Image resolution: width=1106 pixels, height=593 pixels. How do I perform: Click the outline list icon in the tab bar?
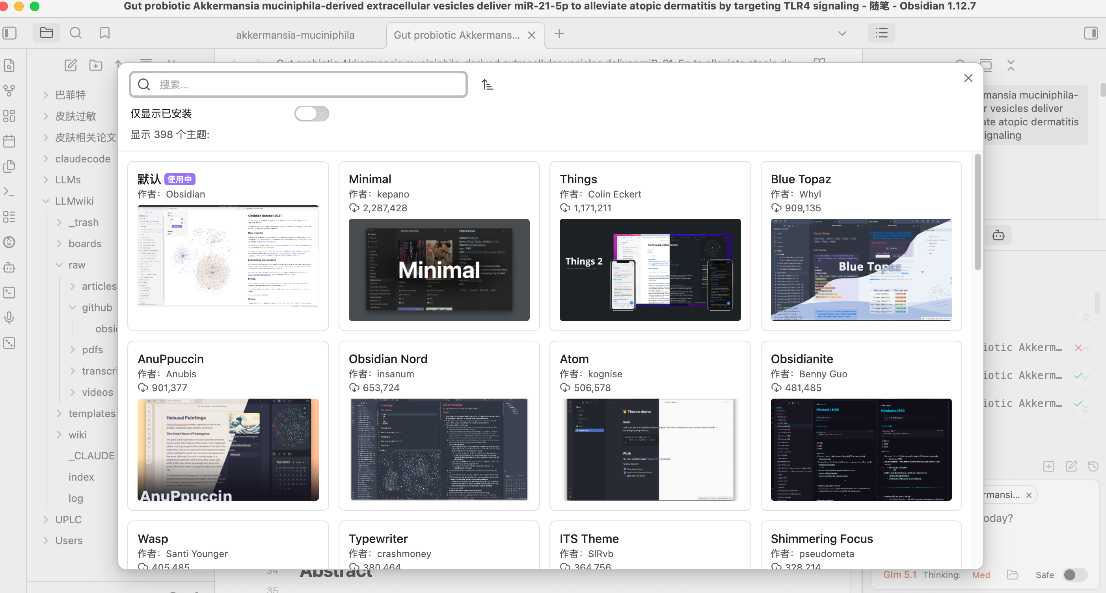click(881, 33)
